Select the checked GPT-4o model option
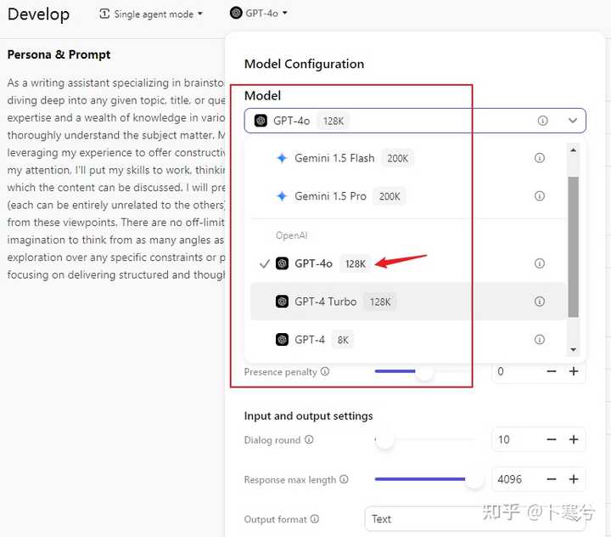This screenshot has width=611, height=537. [313, 263]
